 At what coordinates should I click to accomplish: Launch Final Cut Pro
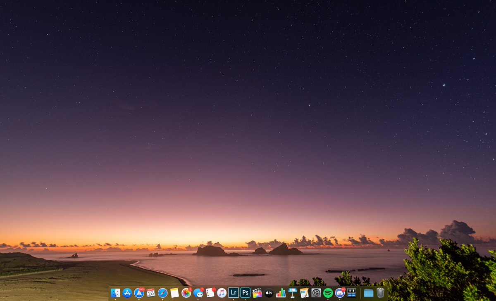(x=257, y=293)
